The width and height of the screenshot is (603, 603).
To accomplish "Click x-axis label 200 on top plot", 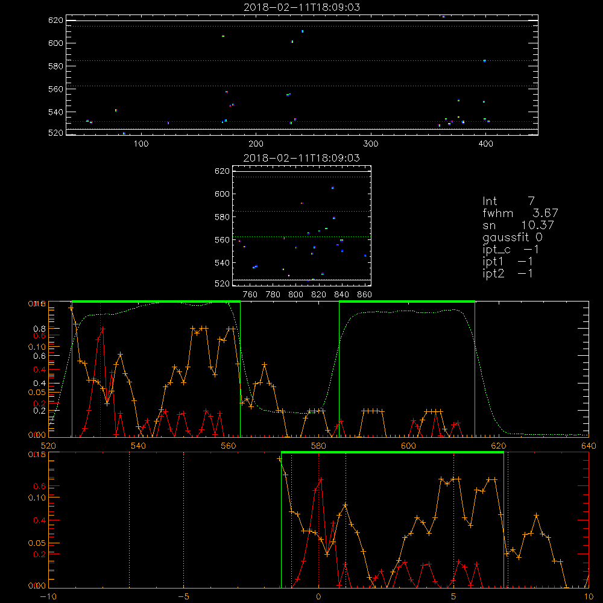I will (256, 144).
